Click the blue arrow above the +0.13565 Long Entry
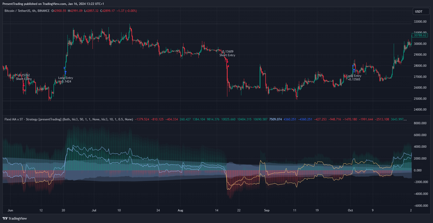This screenshot has height=223, width=433. tap(354, 70)
